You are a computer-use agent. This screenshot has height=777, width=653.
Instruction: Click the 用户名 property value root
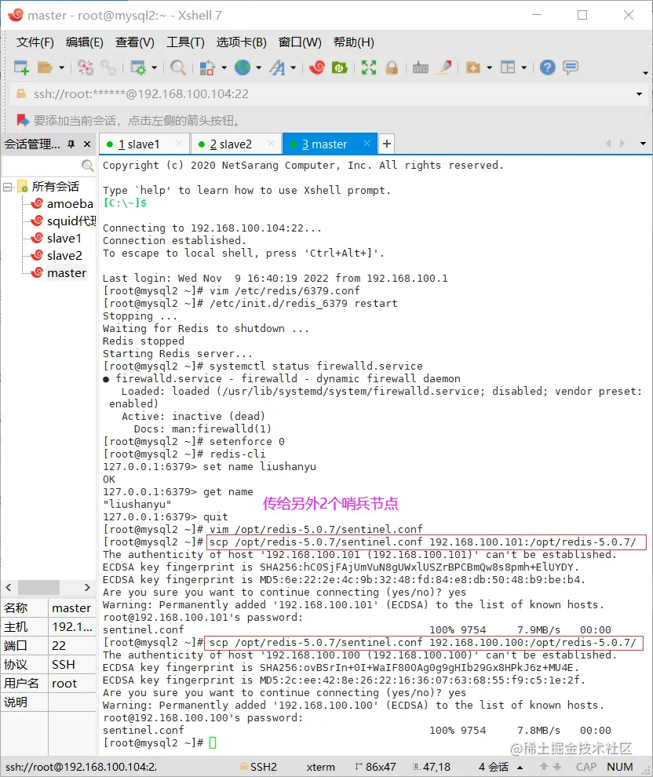coord(72,684)
